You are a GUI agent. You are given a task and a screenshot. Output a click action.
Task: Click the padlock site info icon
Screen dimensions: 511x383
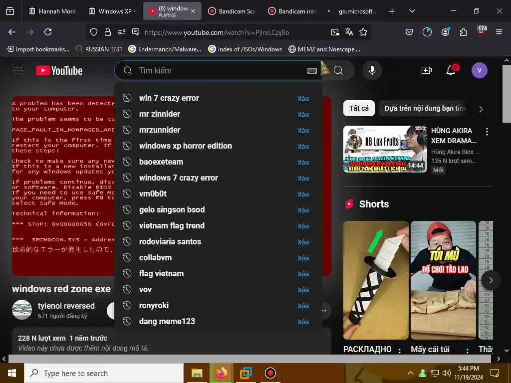click(108, 32)
